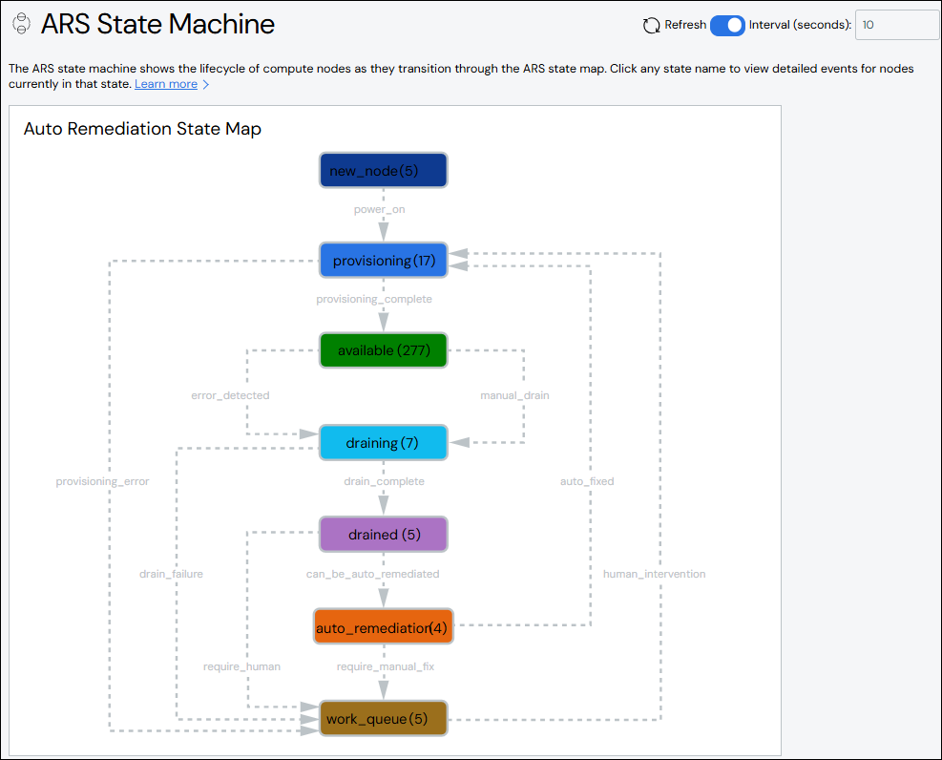
Task: Open the work_queue (5) state
Action: 384,719
